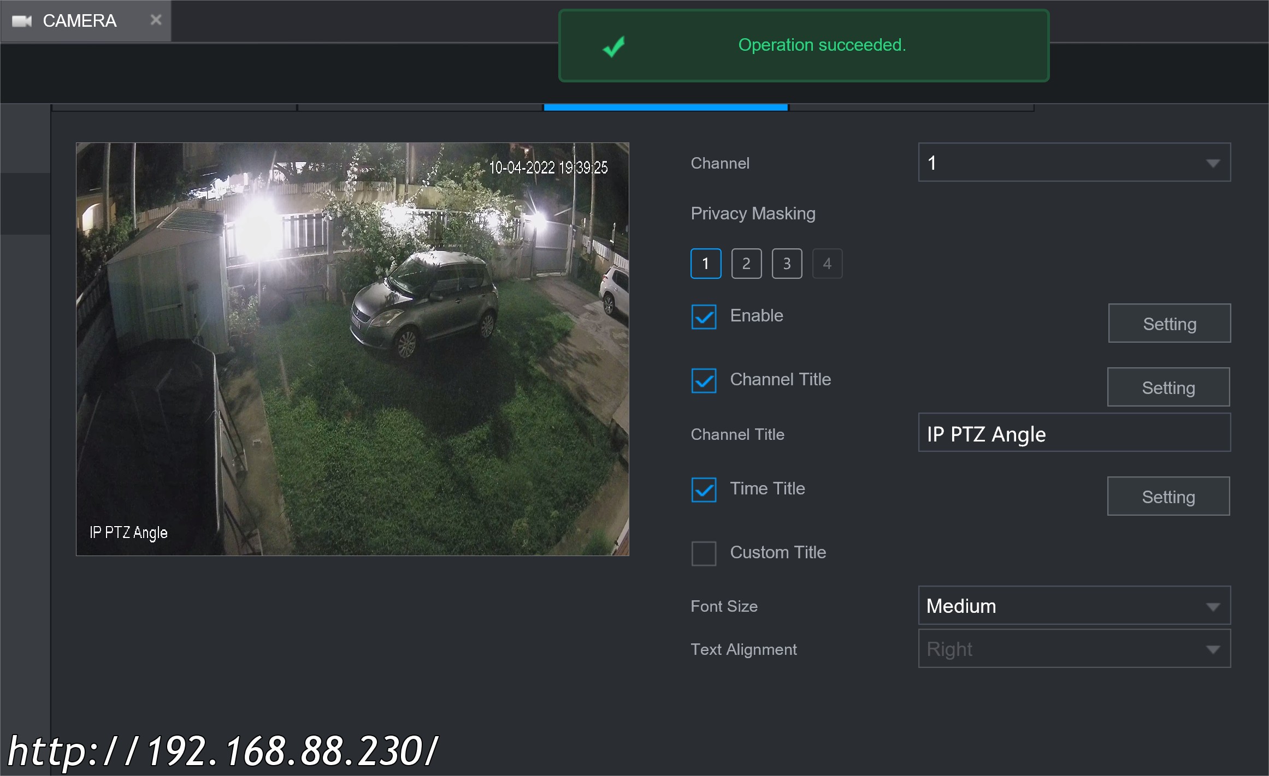Viewport: 1269px width, 776px height.
Task: Click Setting button next to Enable
Action: [x=1169, y=324]
